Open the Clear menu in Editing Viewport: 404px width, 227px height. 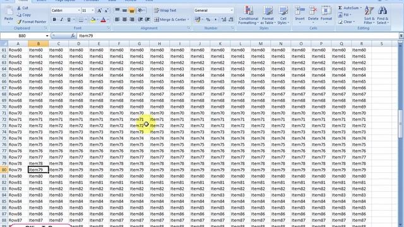click(347, 22)
